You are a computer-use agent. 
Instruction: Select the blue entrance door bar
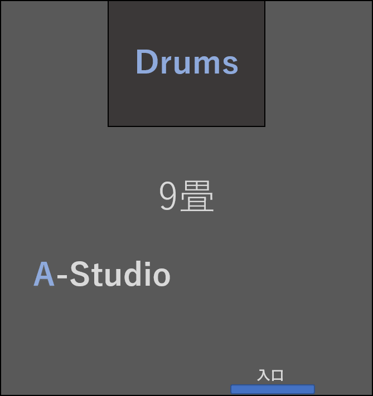[x=273, y=389]
